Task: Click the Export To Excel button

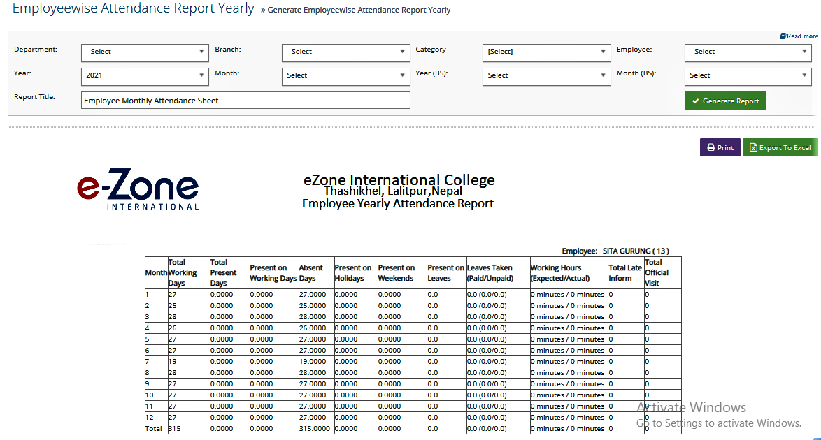Action: click(780, 147)
